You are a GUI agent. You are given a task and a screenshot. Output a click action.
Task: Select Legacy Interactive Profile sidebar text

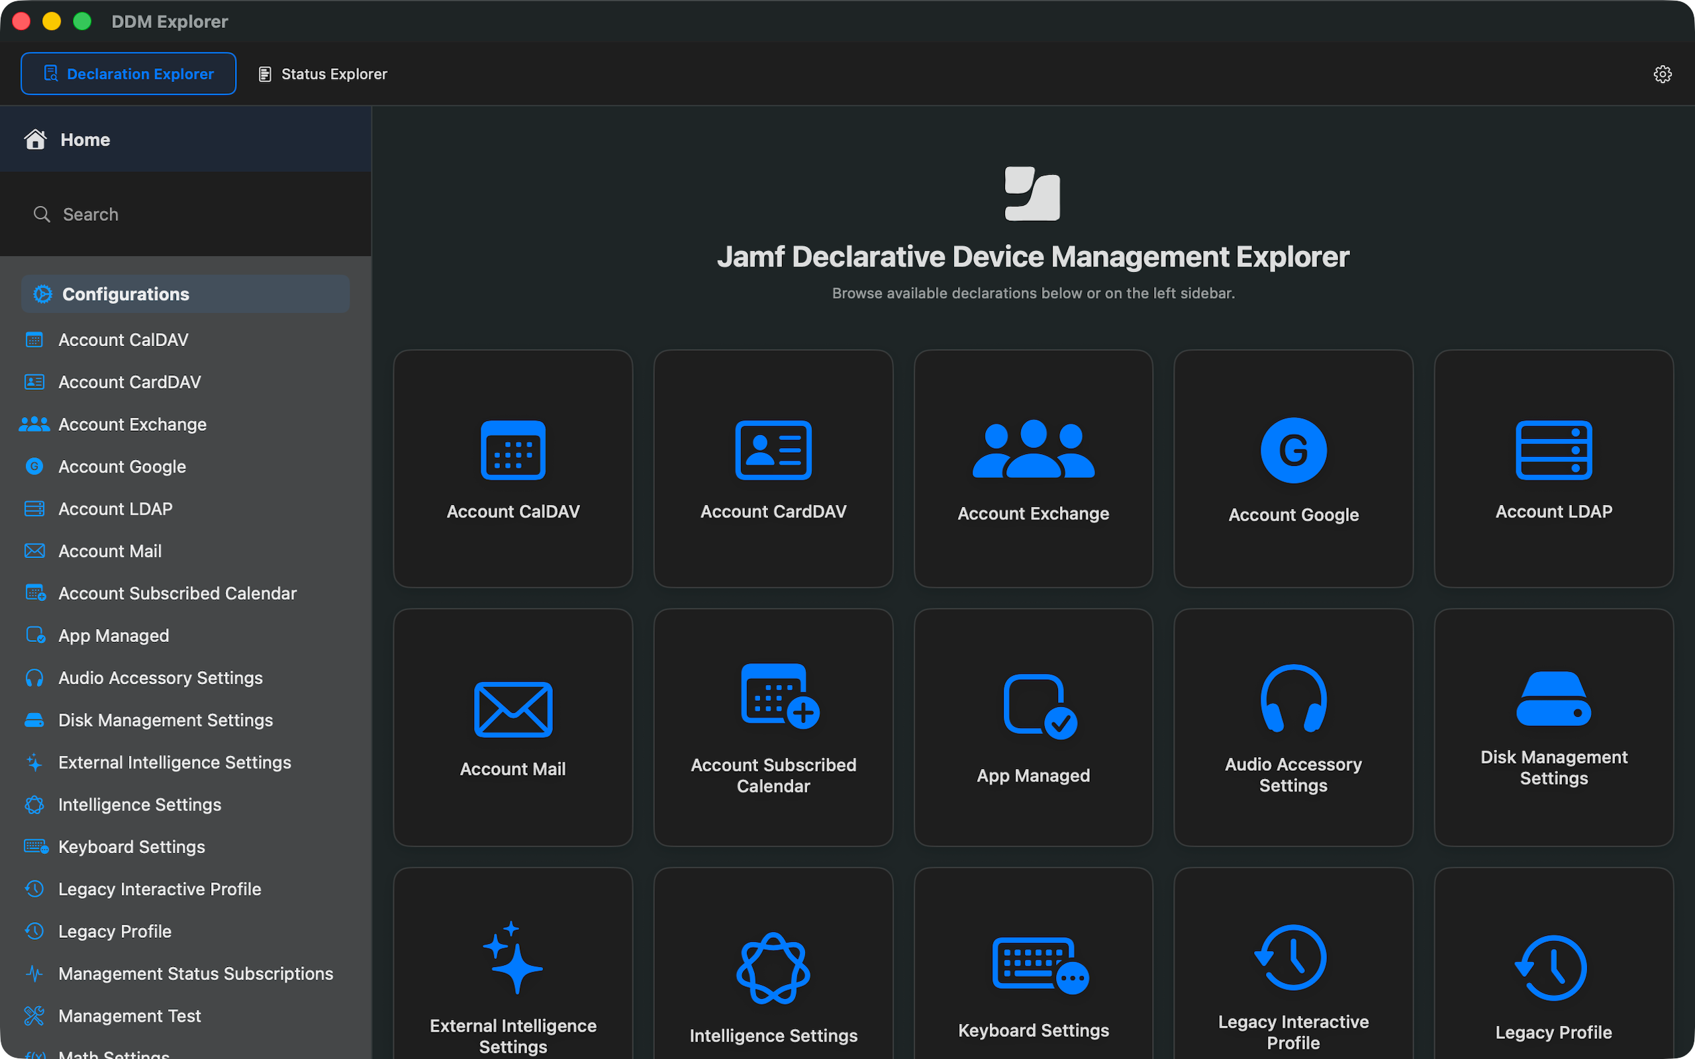pos(160,889)
